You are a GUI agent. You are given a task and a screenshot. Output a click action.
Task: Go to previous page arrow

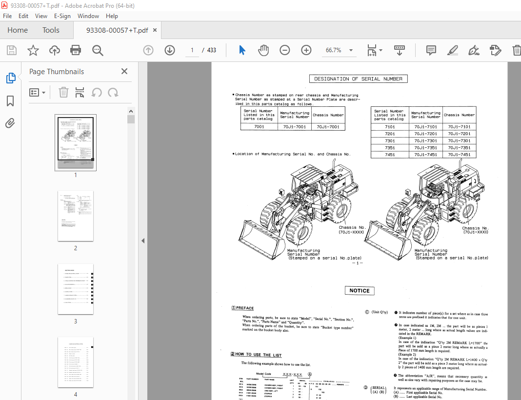click(148, 50)
